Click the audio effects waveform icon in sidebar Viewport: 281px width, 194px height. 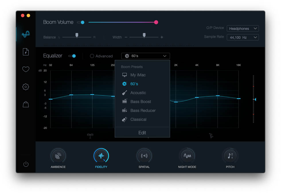[26, 34]
